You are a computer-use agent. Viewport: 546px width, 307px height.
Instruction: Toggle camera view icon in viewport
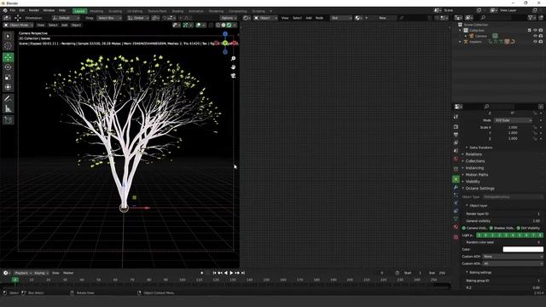[x=233, y=75]
